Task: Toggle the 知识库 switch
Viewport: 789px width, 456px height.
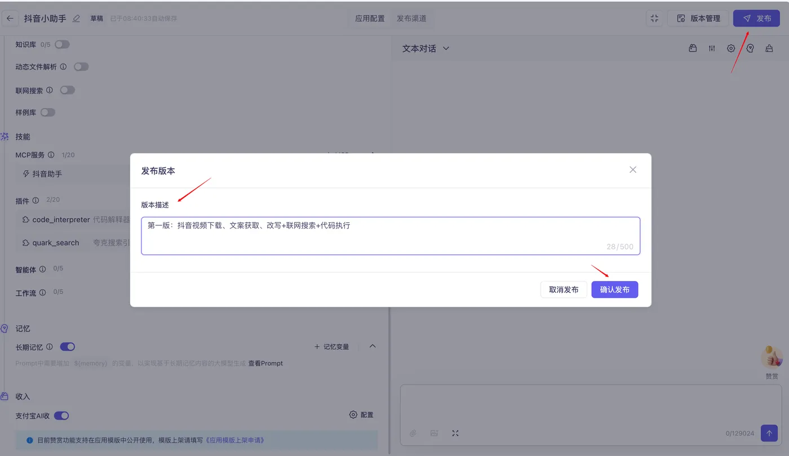Action: pyautogui.click(x=62, y=44)
